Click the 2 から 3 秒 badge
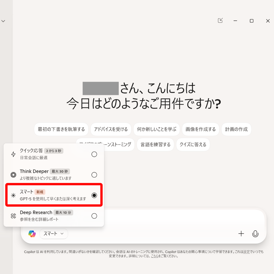This screenshot has height=274, width=274. tap(54, 151)
